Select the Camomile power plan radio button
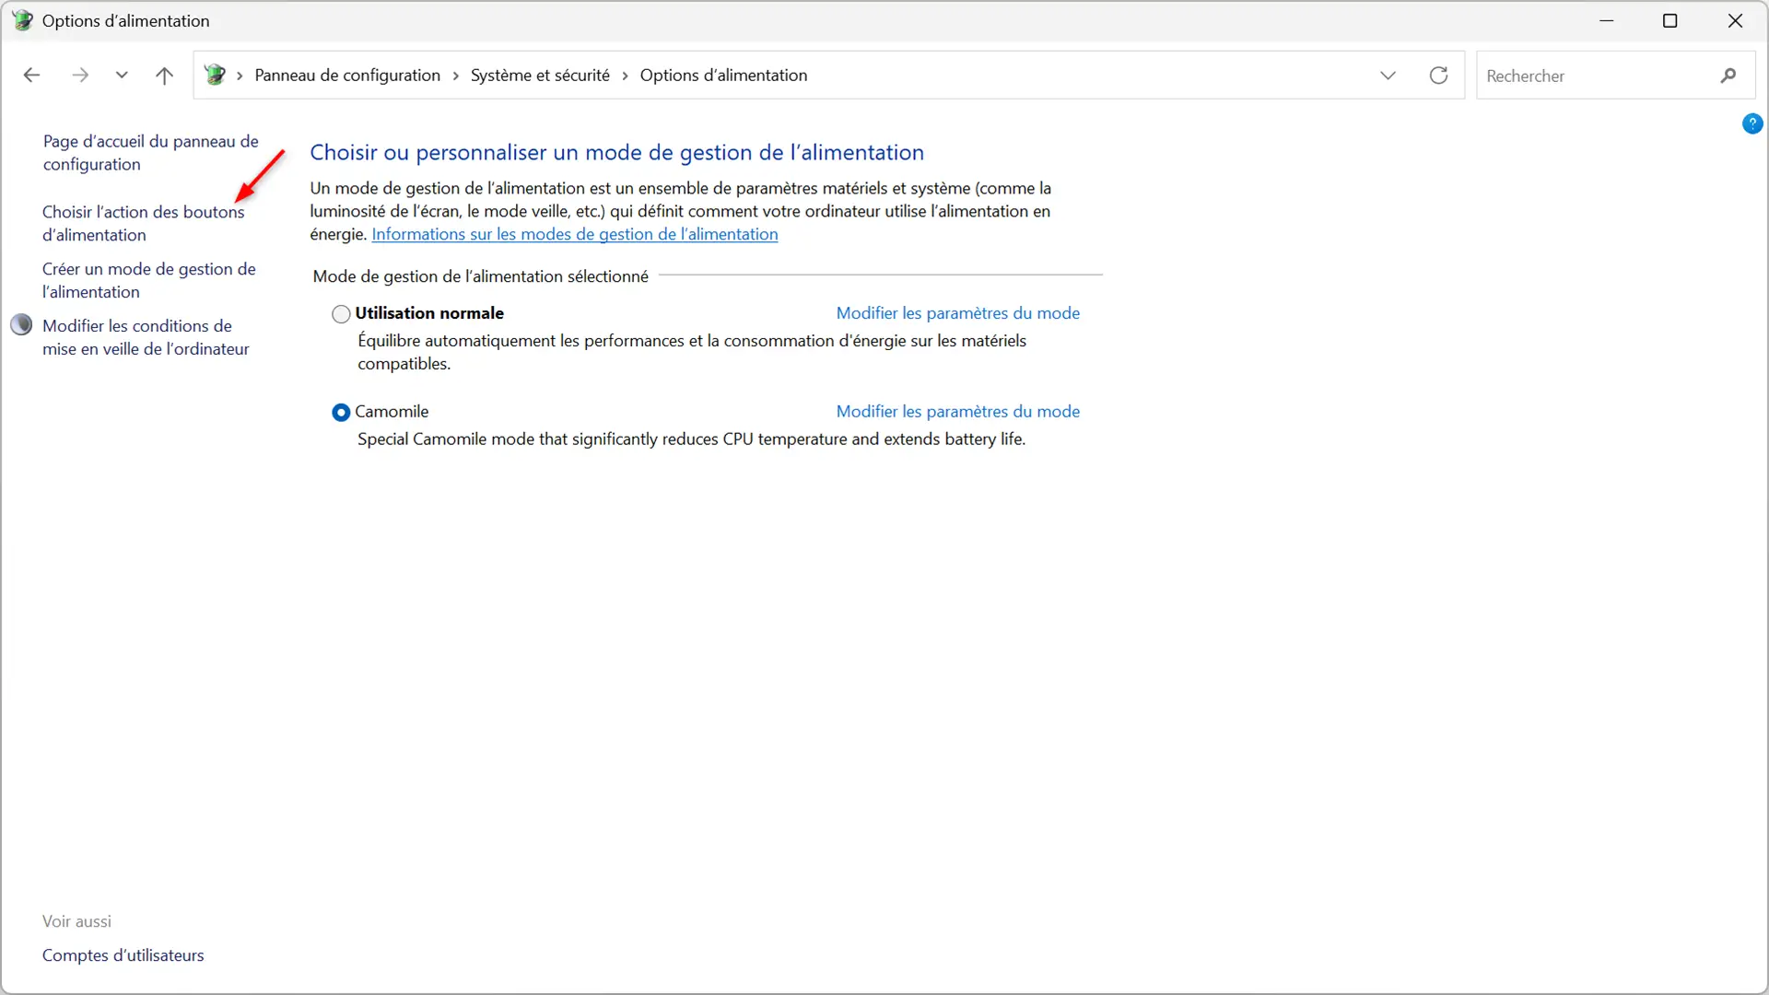 (x=341, y=413)
